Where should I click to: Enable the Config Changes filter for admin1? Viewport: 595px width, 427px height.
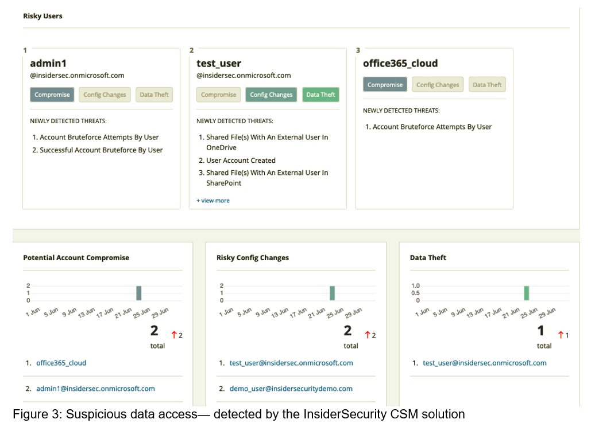tap(105, 94)
